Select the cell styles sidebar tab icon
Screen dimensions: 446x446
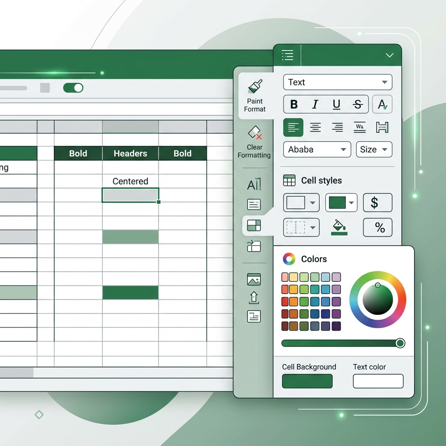click(254, 226)
